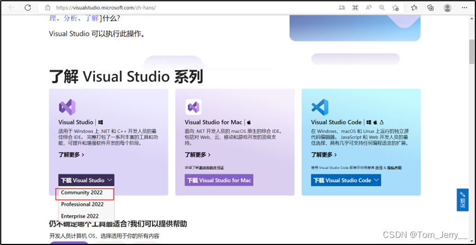Reload the page with the refresh icon

coord(27,8)
